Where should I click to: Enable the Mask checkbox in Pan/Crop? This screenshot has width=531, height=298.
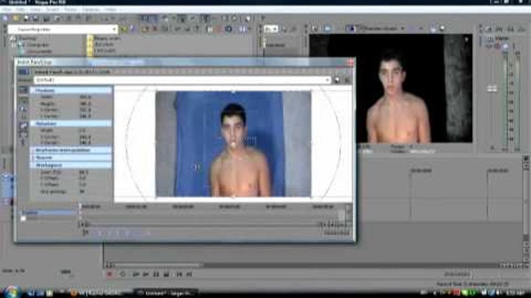pos(23,219)
